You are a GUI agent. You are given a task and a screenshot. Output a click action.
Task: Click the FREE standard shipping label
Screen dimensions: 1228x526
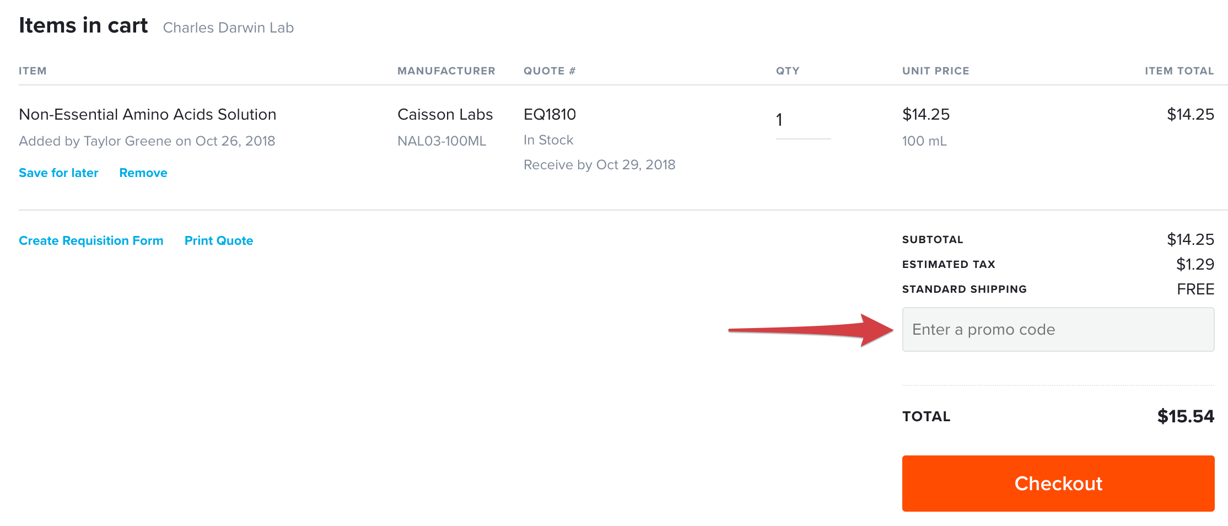(x=1196, y=289)
